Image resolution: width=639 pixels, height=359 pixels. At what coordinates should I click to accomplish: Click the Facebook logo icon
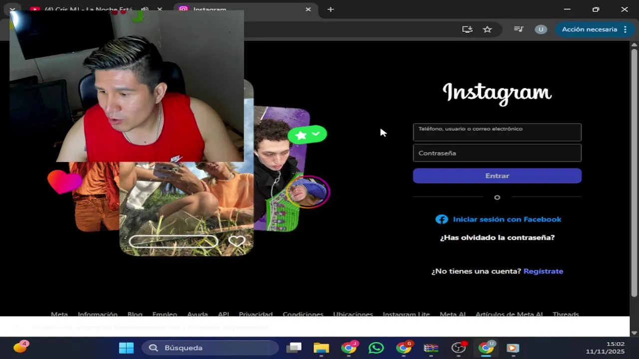point(441,219)
